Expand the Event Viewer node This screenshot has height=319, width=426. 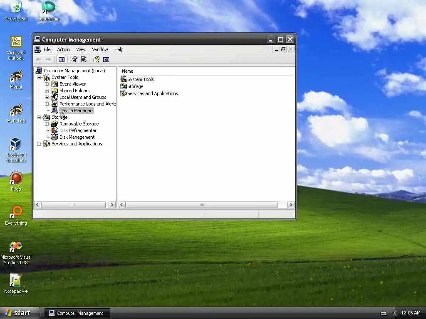tap(47, 84)
